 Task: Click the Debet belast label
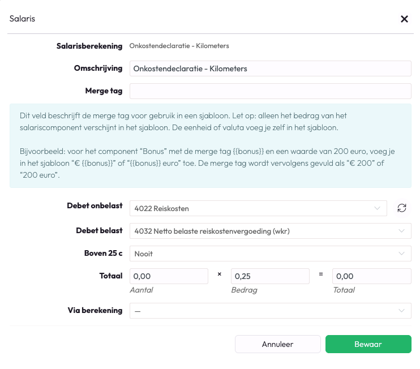[x=99, y=230]
